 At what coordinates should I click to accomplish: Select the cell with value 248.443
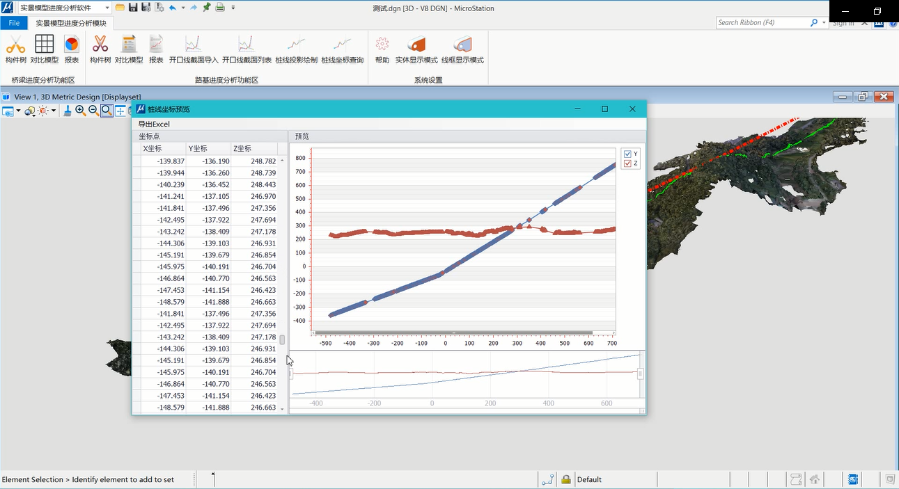tap(254, 185)
